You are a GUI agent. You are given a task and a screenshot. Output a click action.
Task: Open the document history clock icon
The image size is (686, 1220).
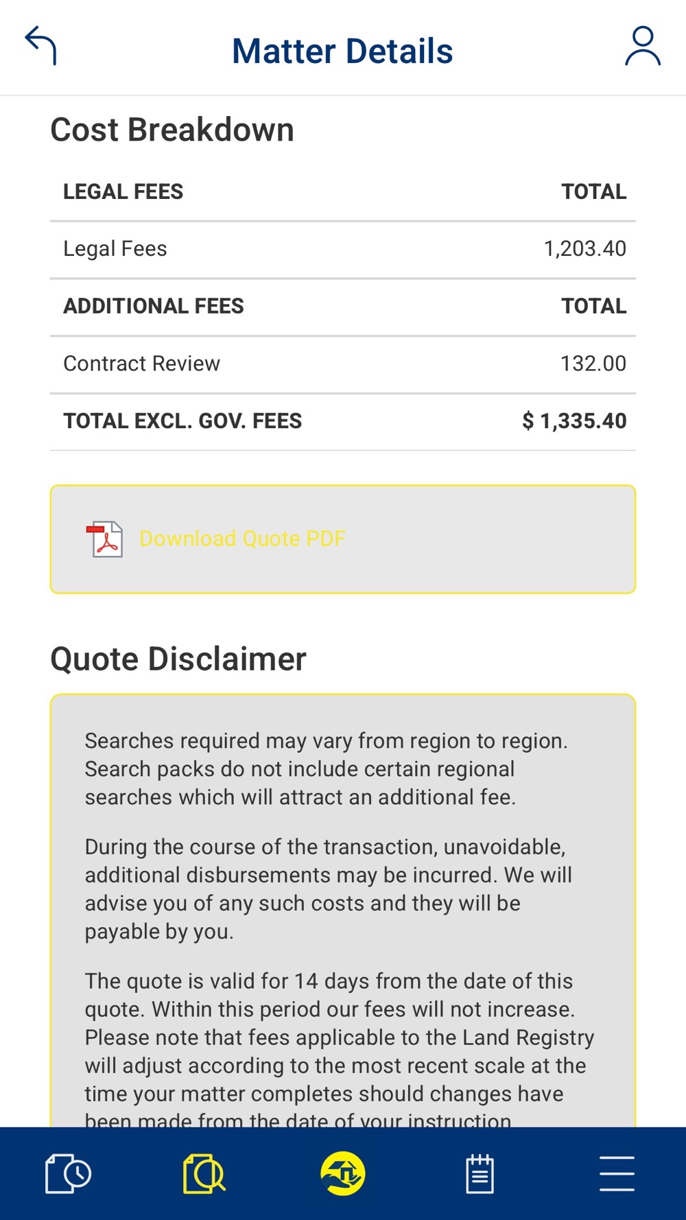[x=68, y=1174]
